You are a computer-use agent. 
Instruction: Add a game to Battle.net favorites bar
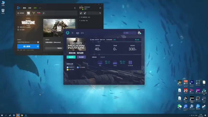(43, 13)
